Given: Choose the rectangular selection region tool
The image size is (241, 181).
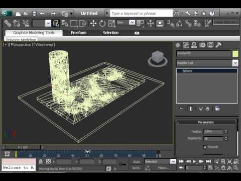Looking at the screenshot, I should pyautogui.click(x=74, y=24).
